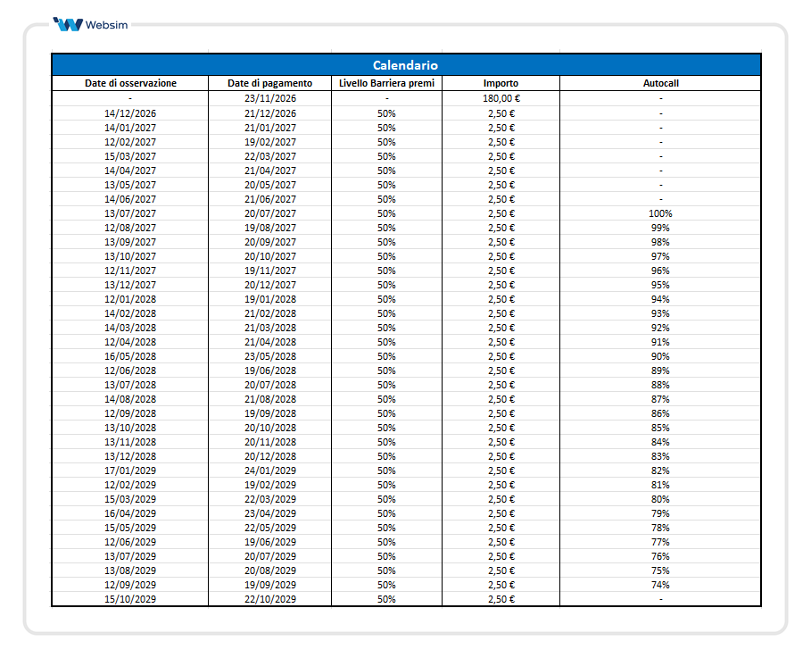Select payment date 21/08/2028
Image resolution: width=811 pixels, height=658 pixels.
pyautogui.click(x=270, y=399)
